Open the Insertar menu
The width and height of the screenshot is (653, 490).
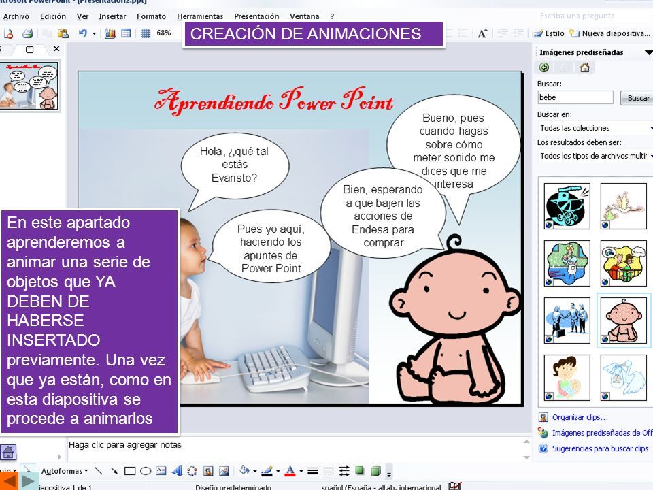pos(112,16)
